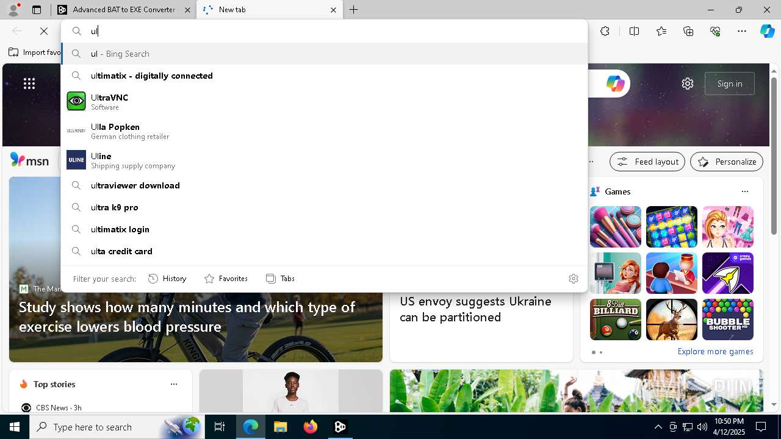This screenshot has width=781, height=439.
Task: Open the makeup brushes game thumbnail
Action: pyautogui.click(x=616, y=227)
